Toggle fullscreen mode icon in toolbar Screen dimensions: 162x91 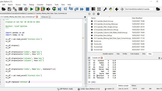click(99, 9)
